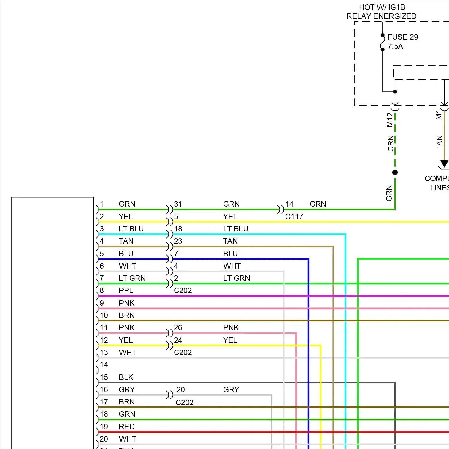Click the YEL label at connector pin 24
Viewport: 449px width, 449px height.
230,340
